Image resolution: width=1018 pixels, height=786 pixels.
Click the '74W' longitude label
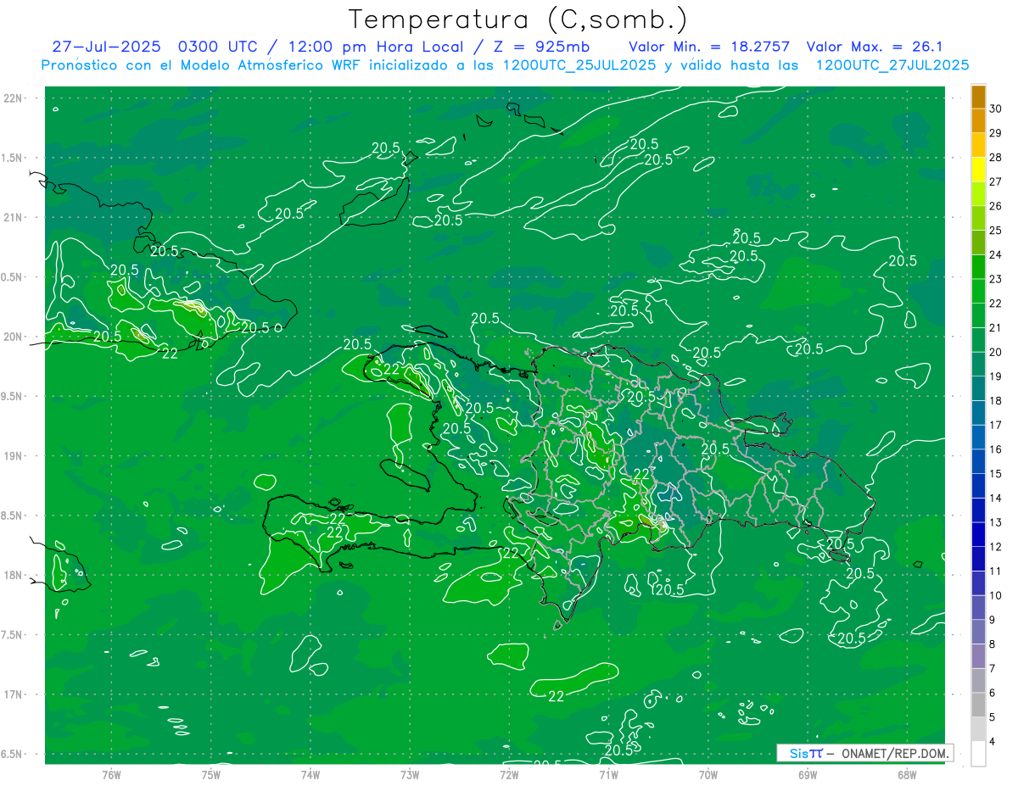[x=310, y=774]
